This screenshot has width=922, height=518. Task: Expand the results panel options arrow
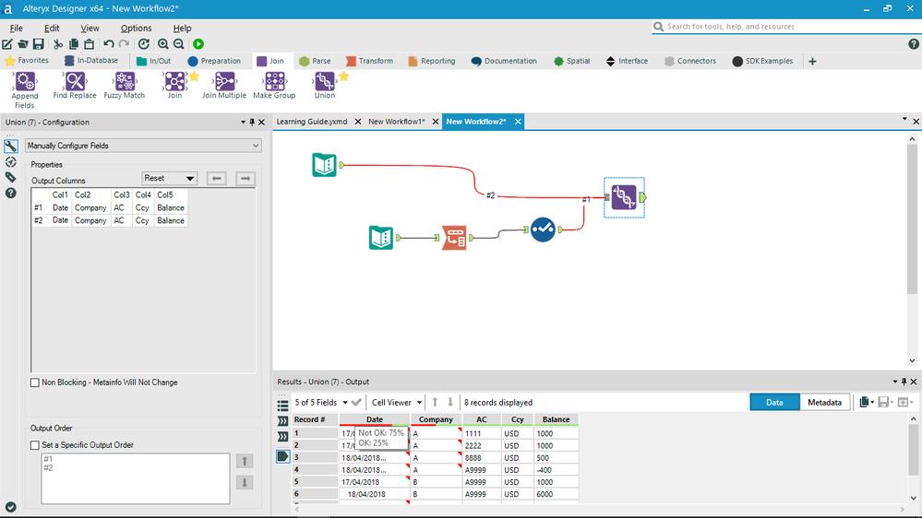[x=895, y=382]
